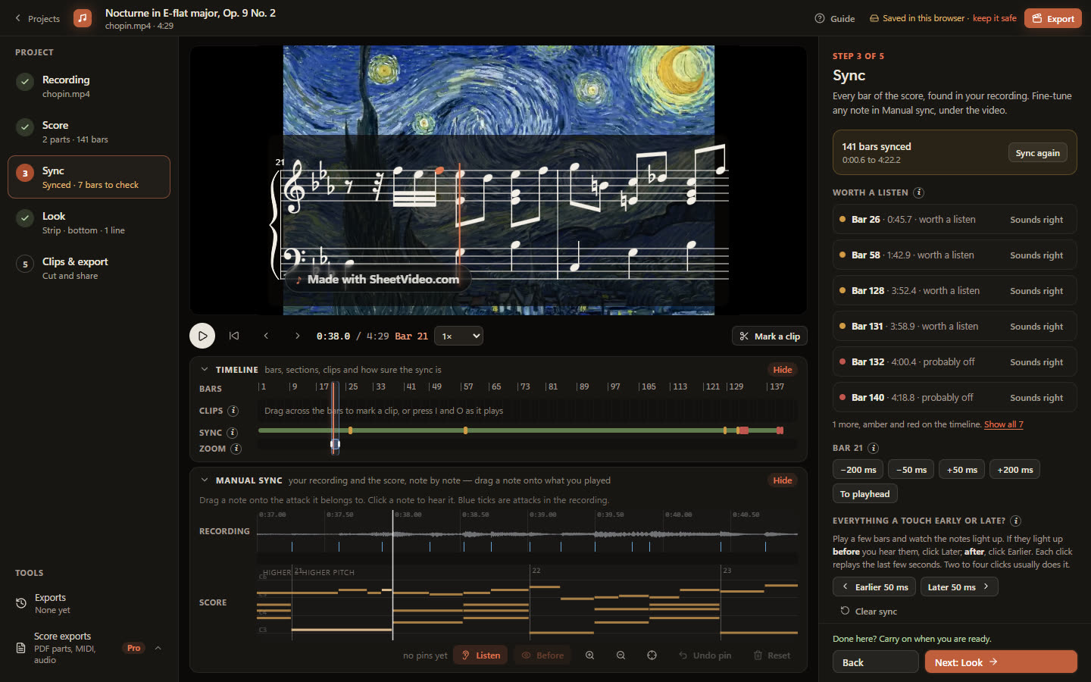Expand the Score exports chevron
This screenshot has width=1091, height=682.
click(158, 648)
